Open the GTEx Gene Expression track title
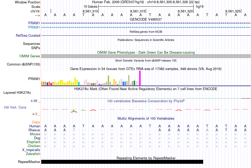This screenshot has width=251, height=168. [x=146, y=69]
